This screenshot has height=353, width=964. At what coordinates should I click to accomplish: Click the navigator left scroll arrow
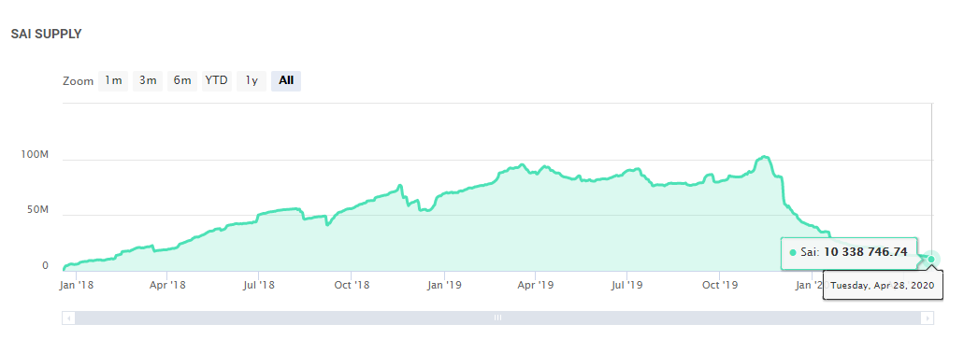coord(68,318)
